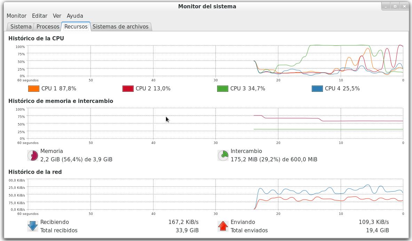The image size is (412, 241).
Task: Open the Editar menu
Action: [40, 16]
